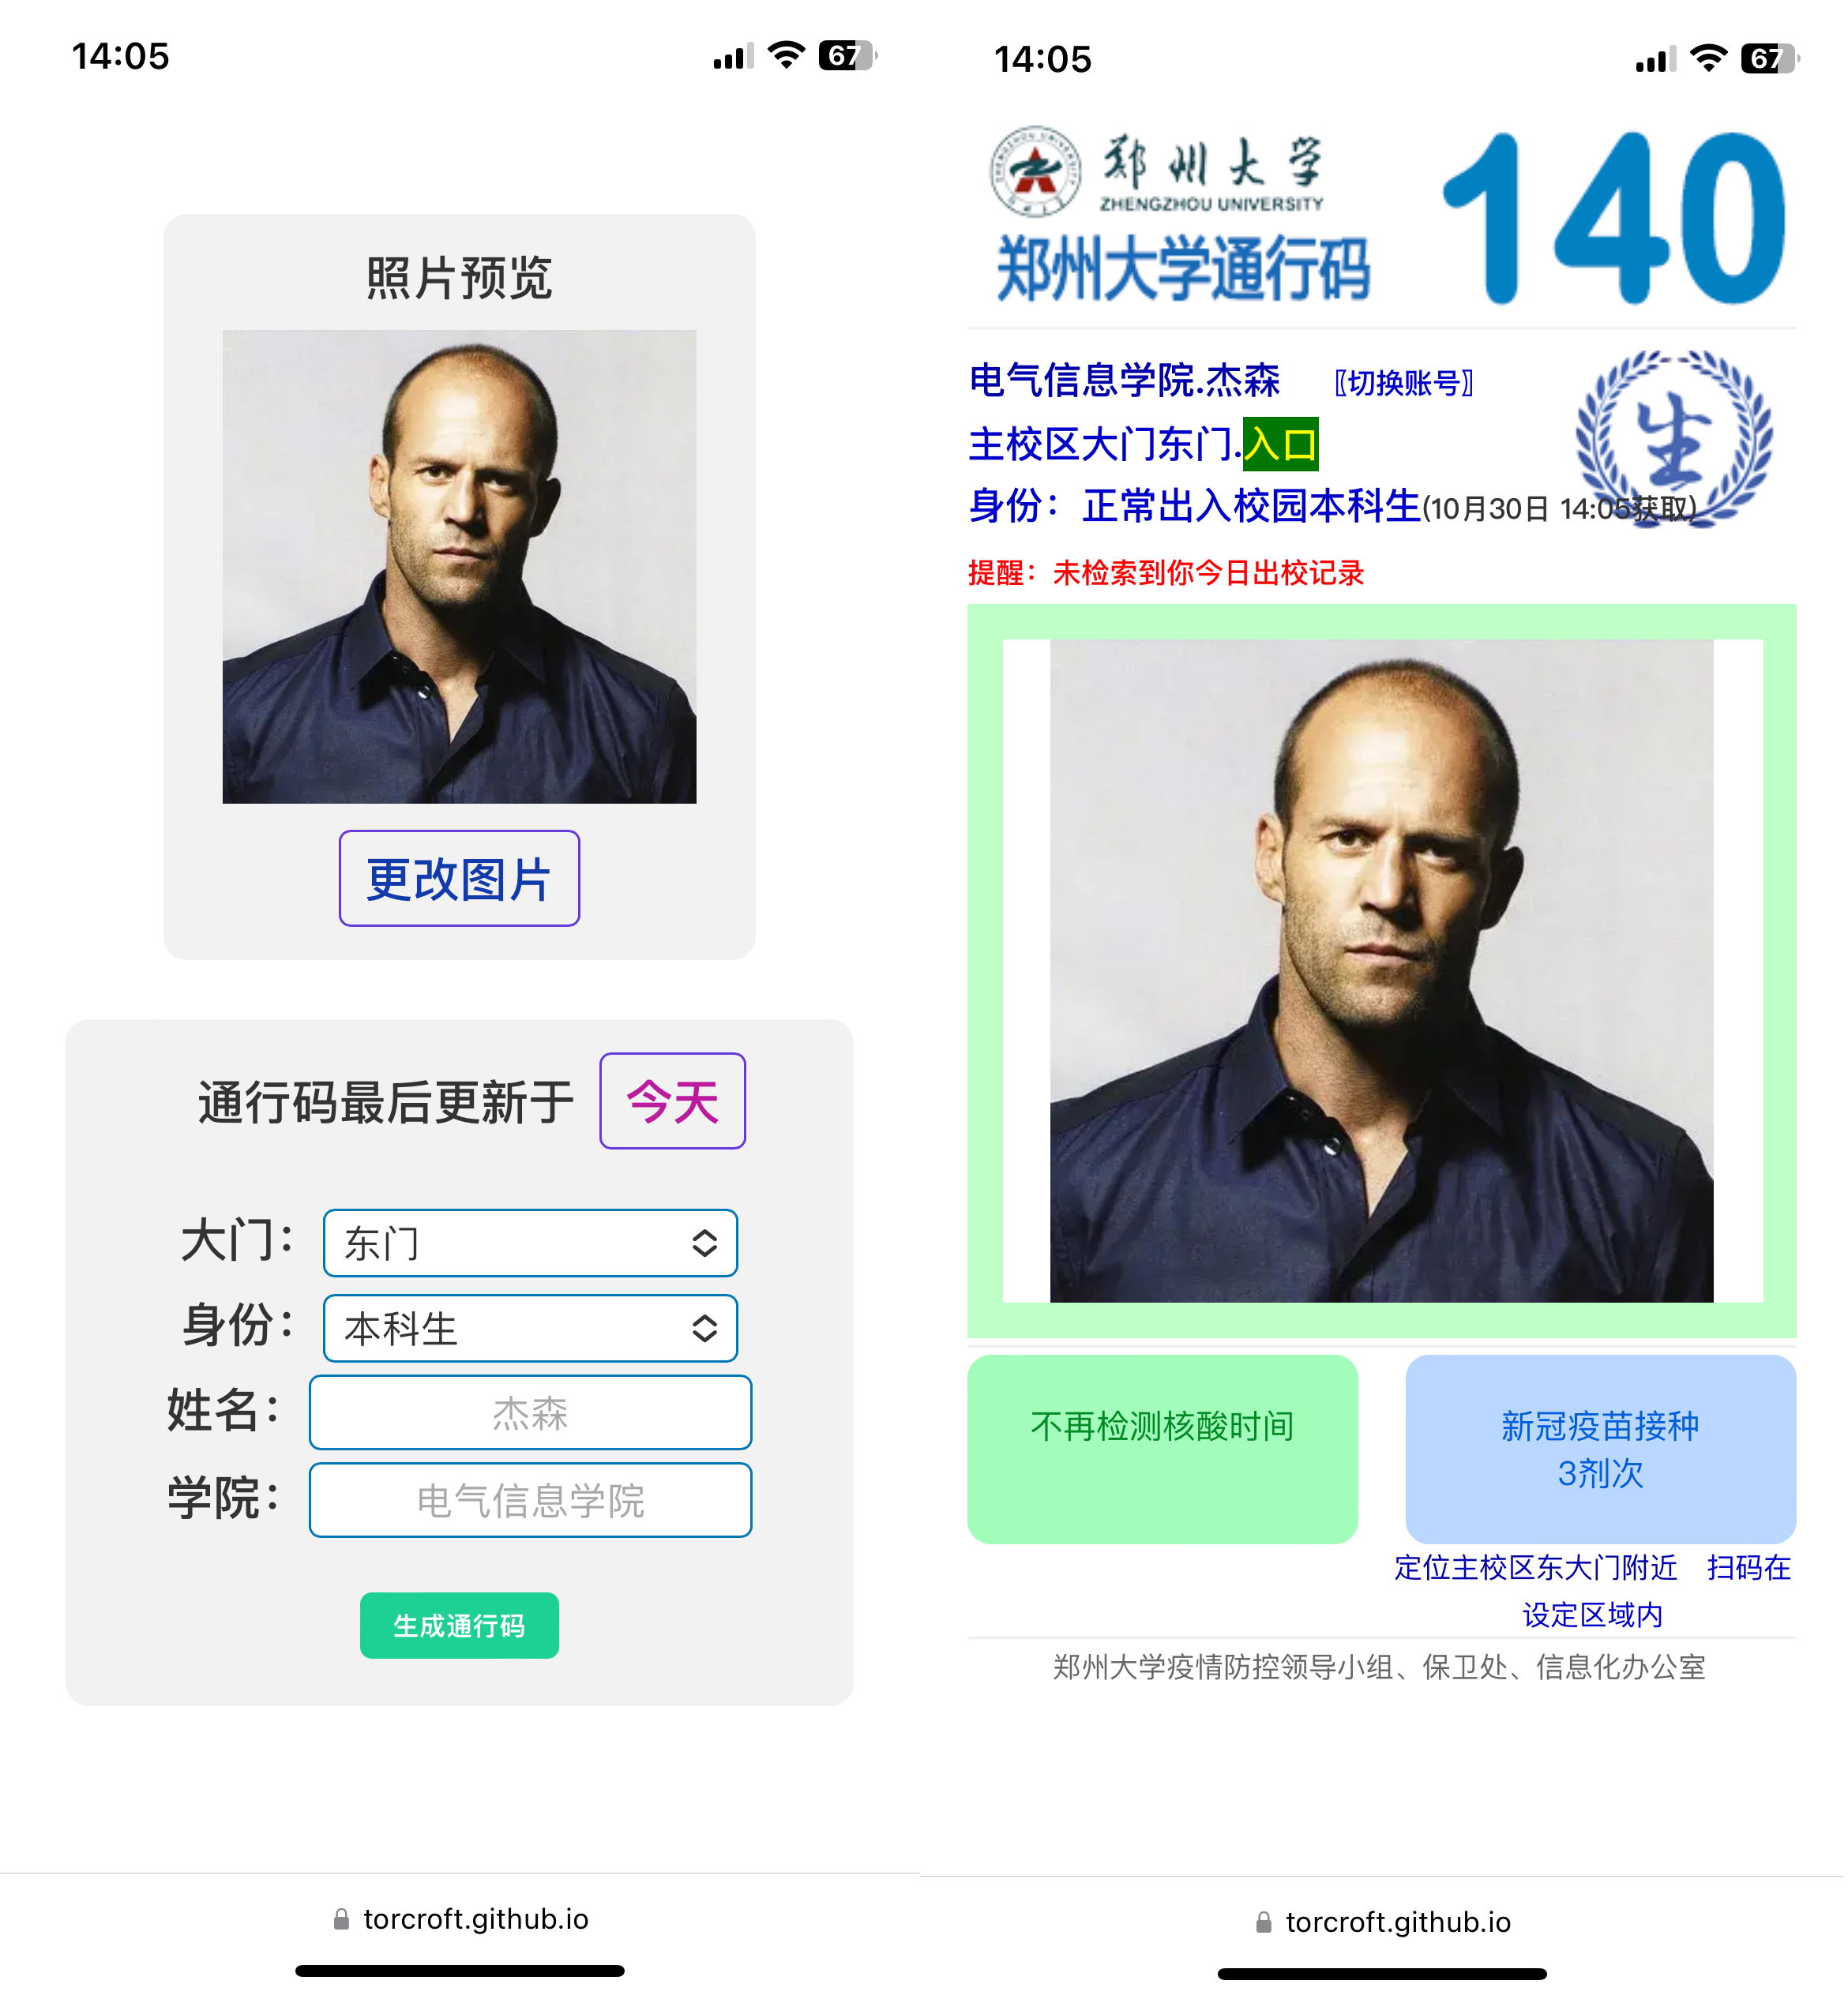Focus the 姓名 name input field
Screen dimensions: 1848x1999
[x=531, y=1414]
